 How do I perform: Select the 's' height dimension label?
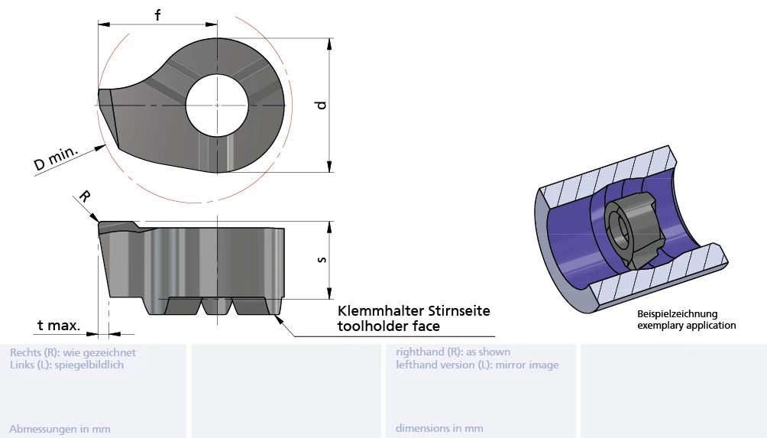tap(322, 260)
